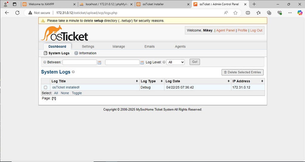Open split screen icon in toolbar
Viewport: 305px width, 162px height.
point(248,13)
